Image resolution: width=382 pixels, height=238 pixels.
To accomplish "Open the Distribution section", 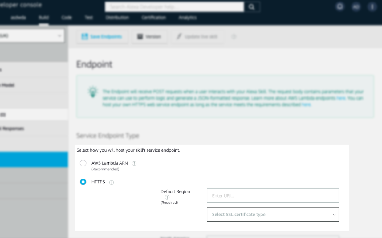I will pos(118,18).
